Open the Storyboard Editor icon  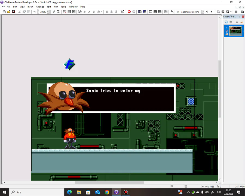pos(140,12)
